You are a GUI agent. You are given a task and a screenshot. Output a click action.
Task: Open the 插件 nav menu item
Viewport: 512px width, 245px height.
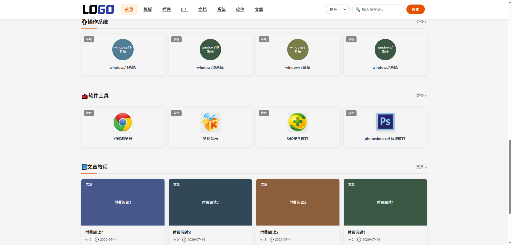pos(166,9)
